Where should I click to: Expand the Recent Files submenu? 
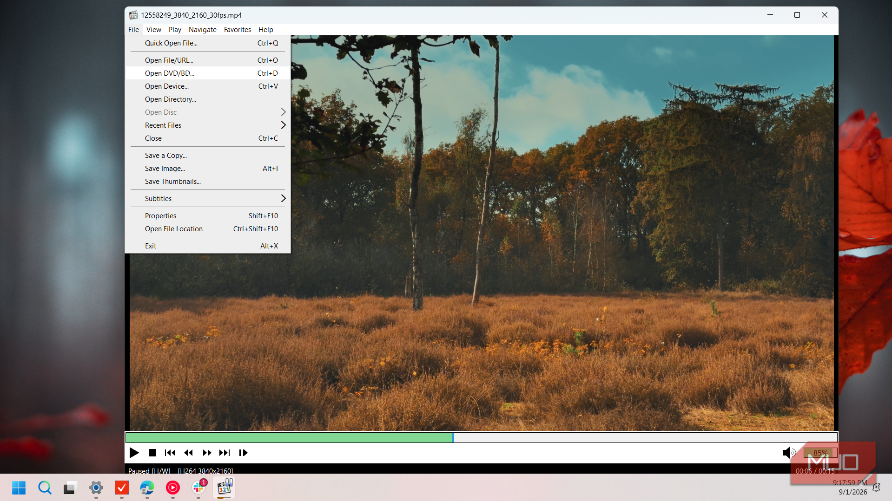point(208,125)
